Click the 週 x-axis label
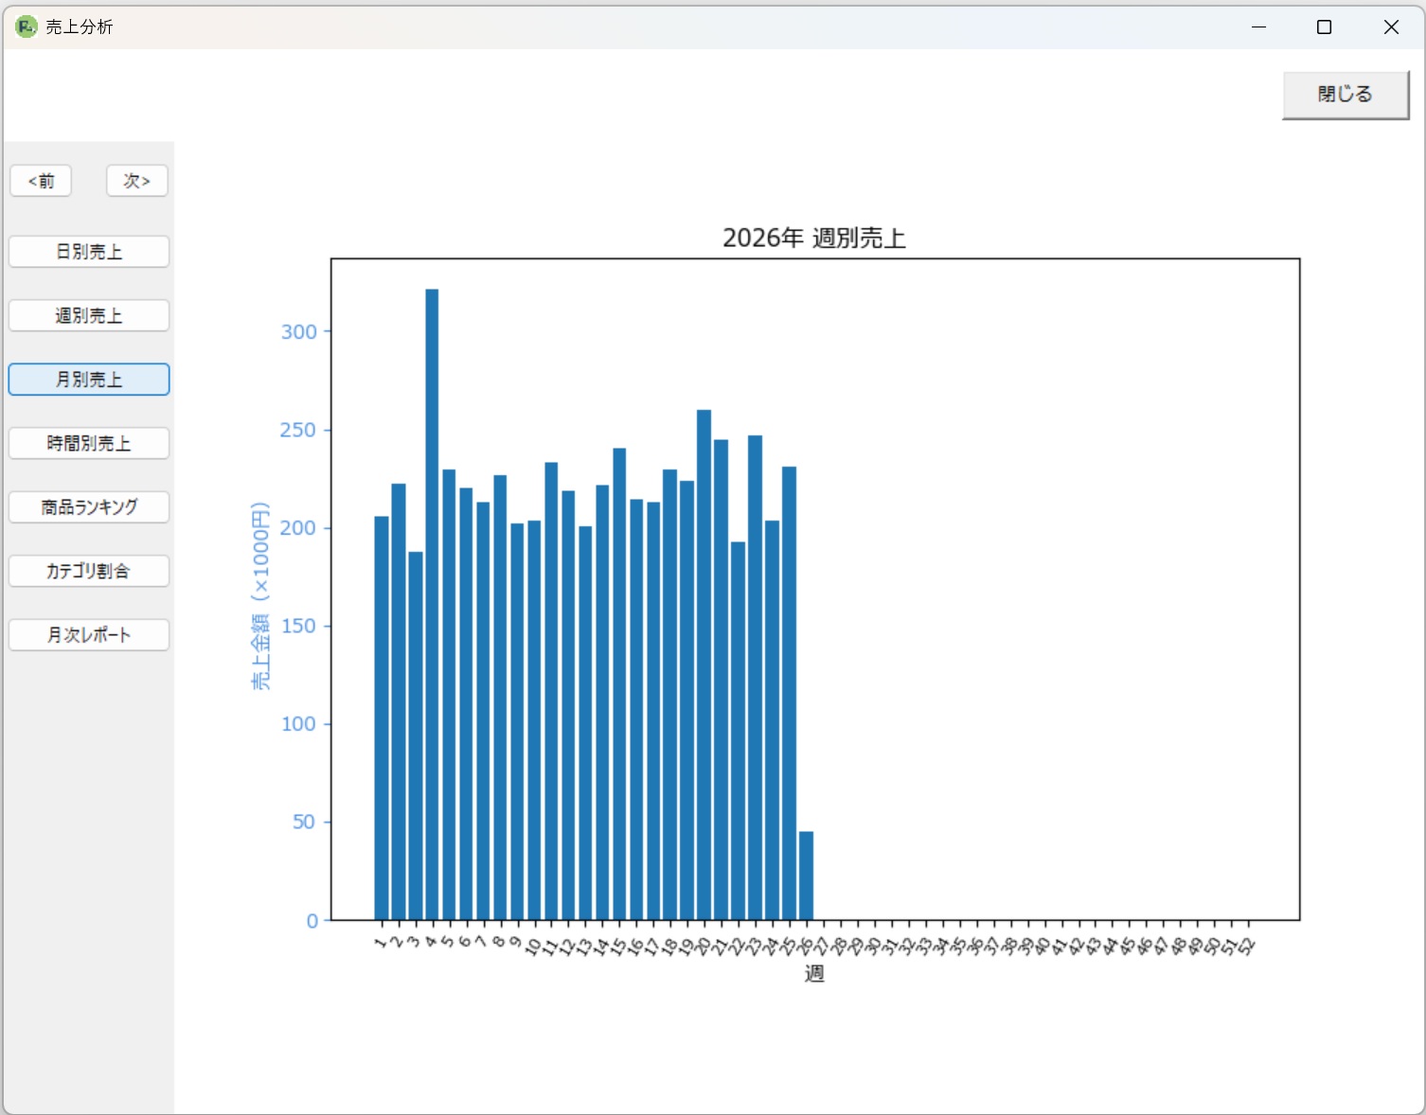This screenshot has width=1426, height=1115. point(814,973)
